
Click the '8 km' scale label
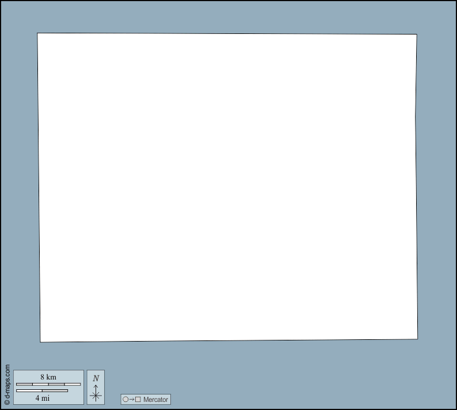48,377
